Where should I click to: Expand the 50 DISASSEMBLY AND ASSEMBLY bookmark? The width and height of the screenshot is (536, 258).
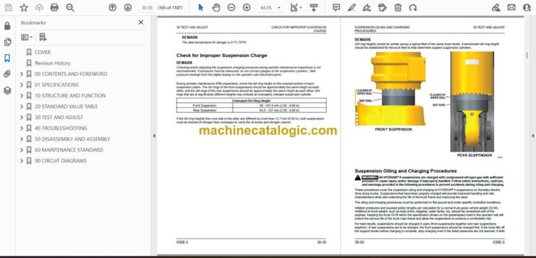pos(22,139)
